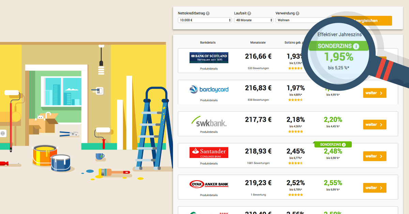Open help icon next to Nettokreditbetrag
The height and width of the screenshot is (214, 409).
tap(208, 14)
